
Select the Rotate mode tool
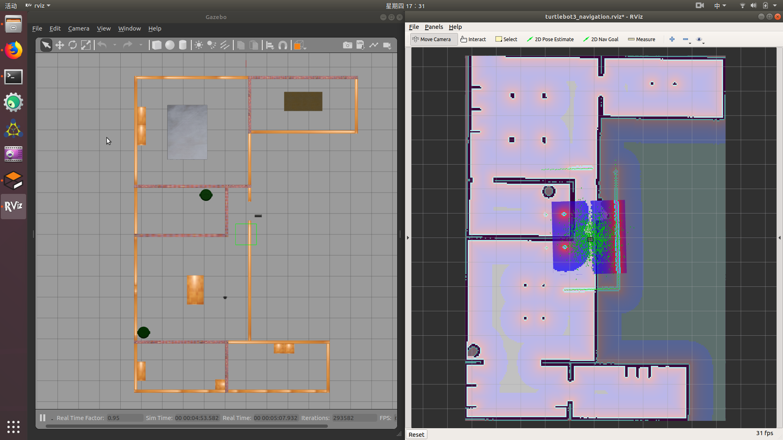[73, 45]
